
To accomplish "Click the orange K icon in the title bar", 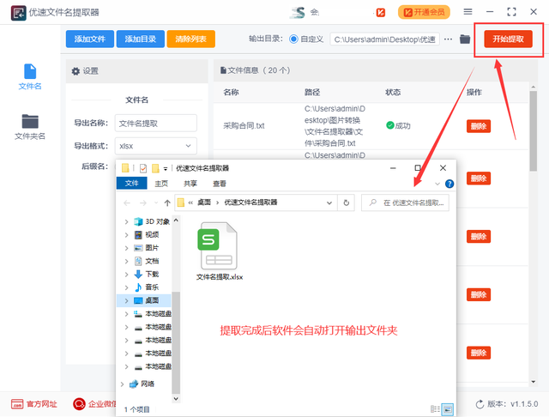I will click(x=381, y=13).
